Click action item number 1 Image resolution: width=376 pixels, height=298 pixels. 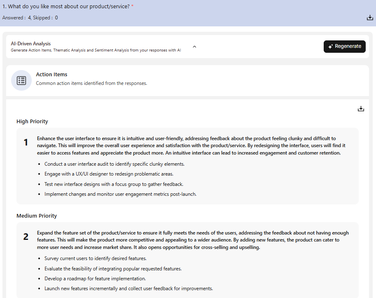26,143
